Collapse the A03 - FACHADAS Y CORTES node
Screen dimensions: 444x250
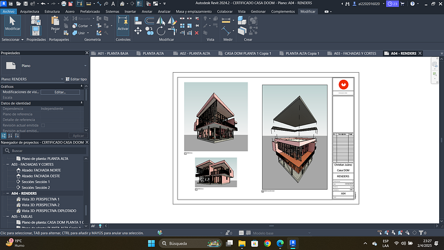(8, 164)
